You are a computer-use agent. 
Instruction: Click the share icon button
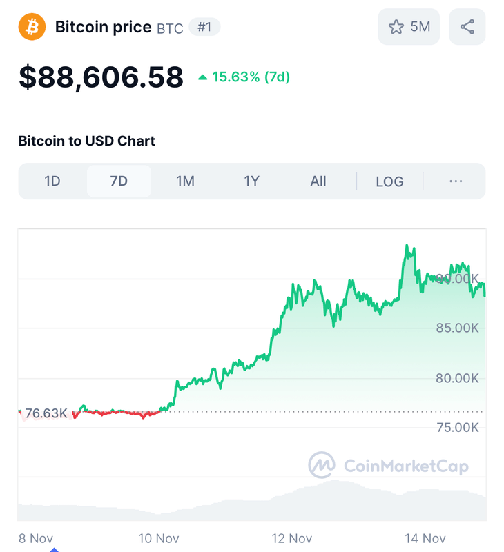click(x=467, y=27)
